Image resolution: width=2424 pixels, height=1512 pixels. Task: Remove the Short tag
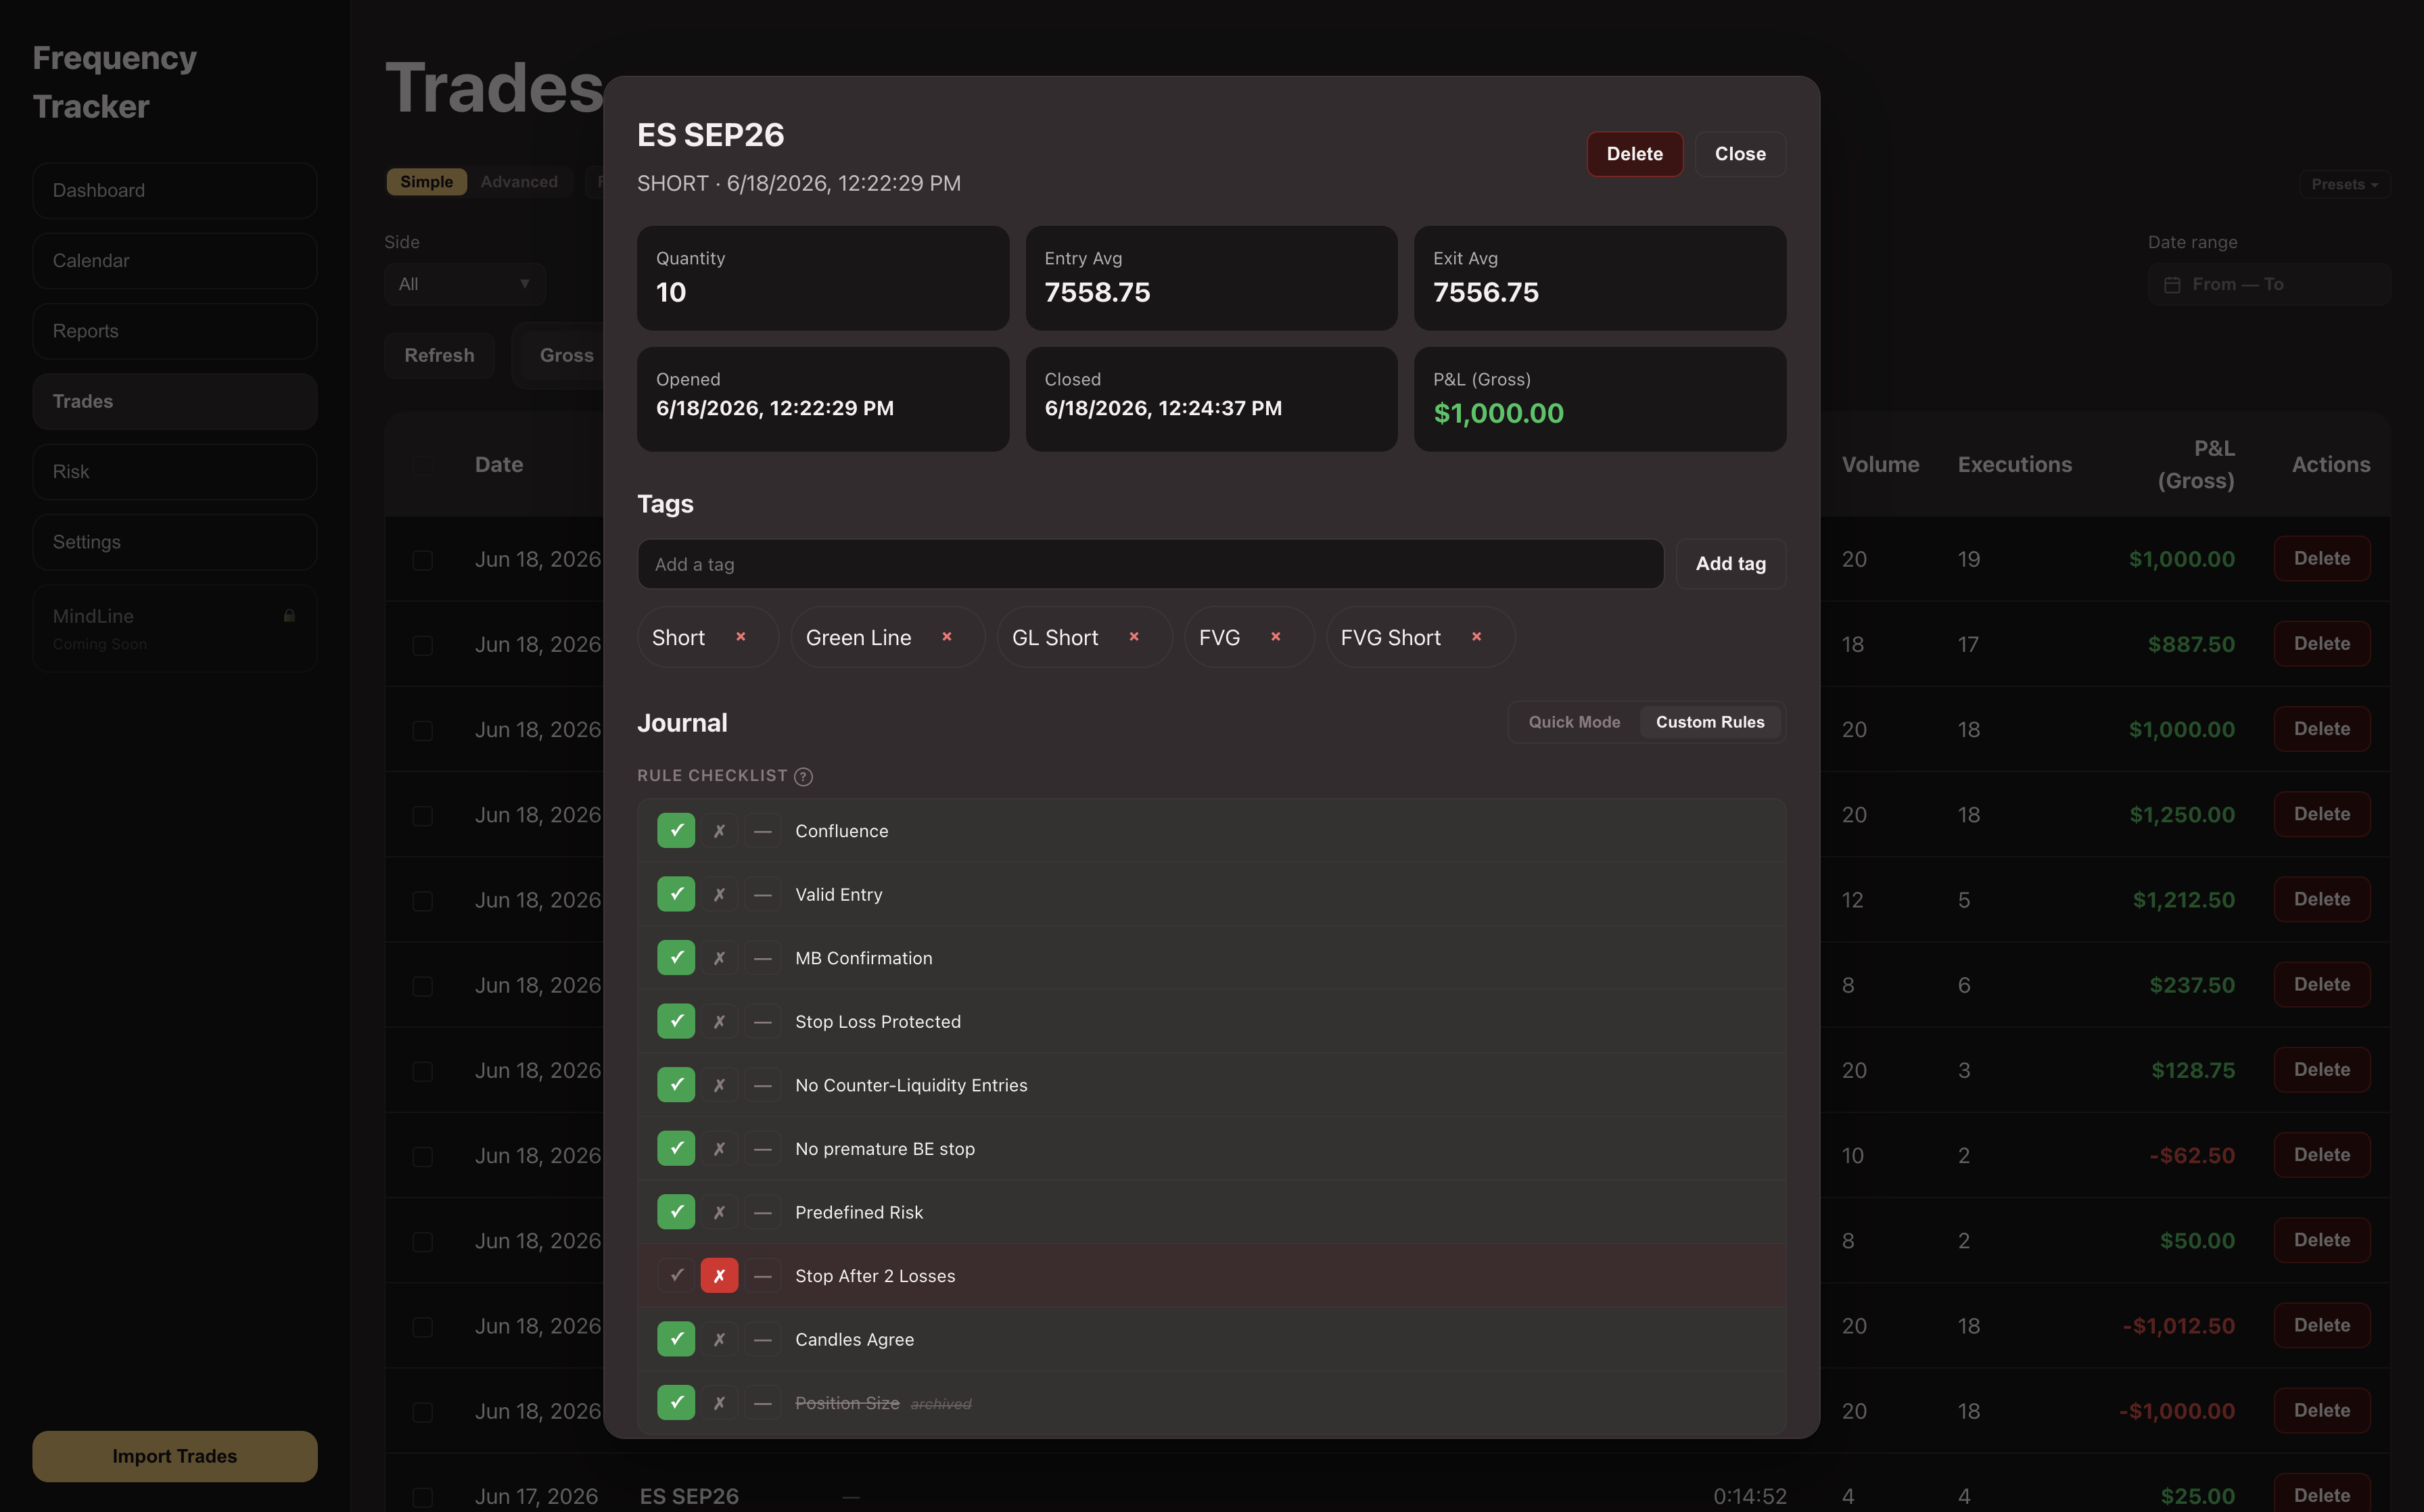[x=741, y=637]
